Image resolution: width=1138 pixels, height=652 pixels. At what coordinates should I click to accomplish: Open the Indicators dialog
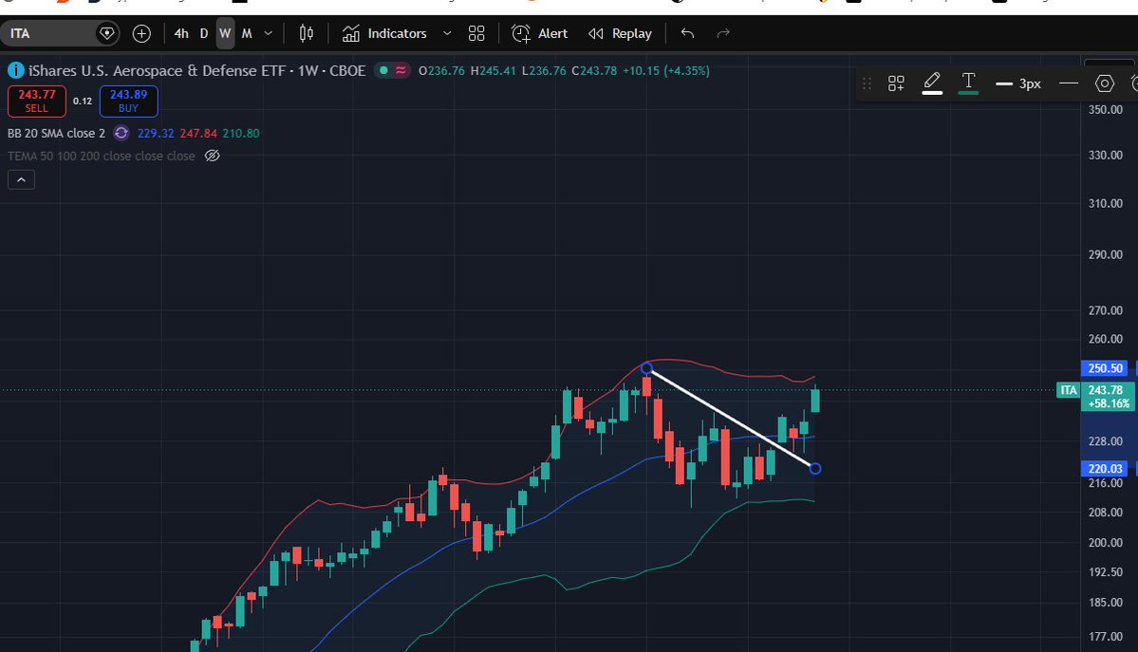pos(384,33)
